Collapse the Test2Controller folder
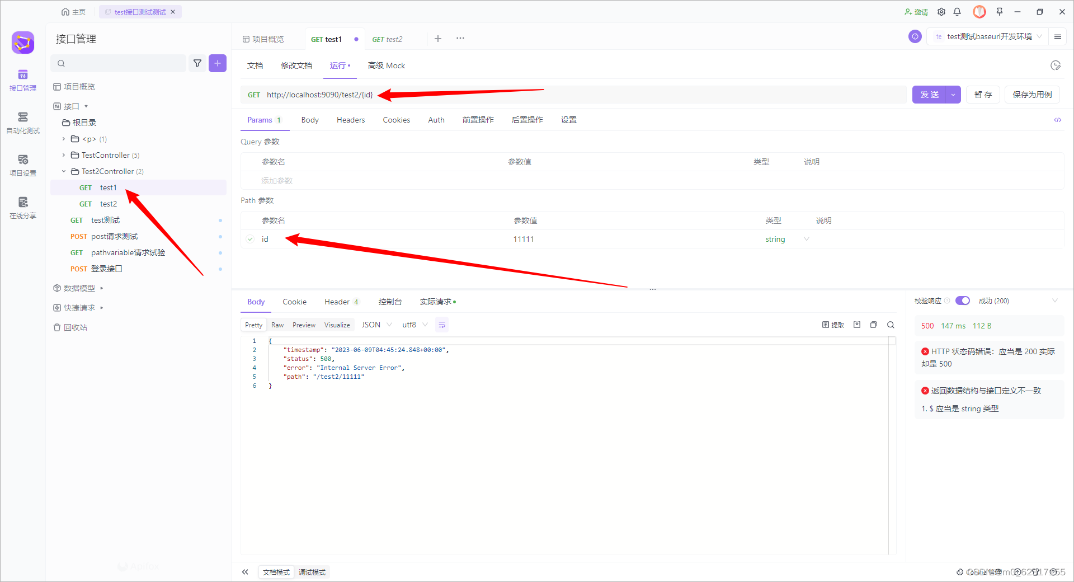The width and height of the screenshot is (1074, 582). (64, 171)
